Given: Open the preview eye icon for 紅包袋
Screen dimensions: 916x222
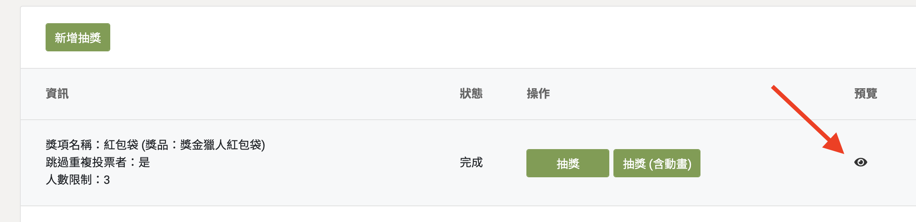Looking at the screenshot, I should click(x=860, y=162).
